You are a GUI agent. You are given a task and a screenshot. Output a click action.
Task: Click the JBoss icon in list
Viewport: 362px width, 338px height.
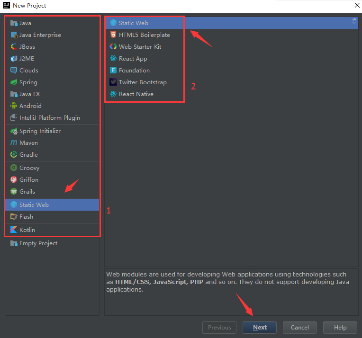14,47
